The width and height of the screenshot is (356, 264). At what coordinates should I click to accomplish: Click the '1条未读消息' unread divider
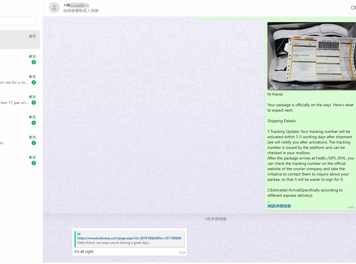click(x=215, y=219)
